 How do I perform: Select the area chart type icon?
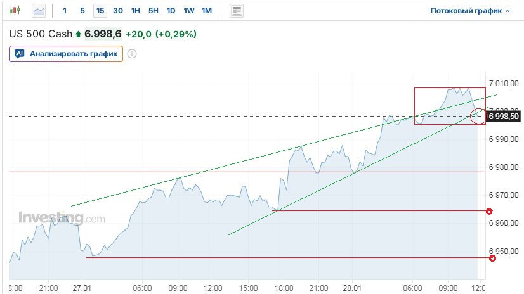pos(39,11)
